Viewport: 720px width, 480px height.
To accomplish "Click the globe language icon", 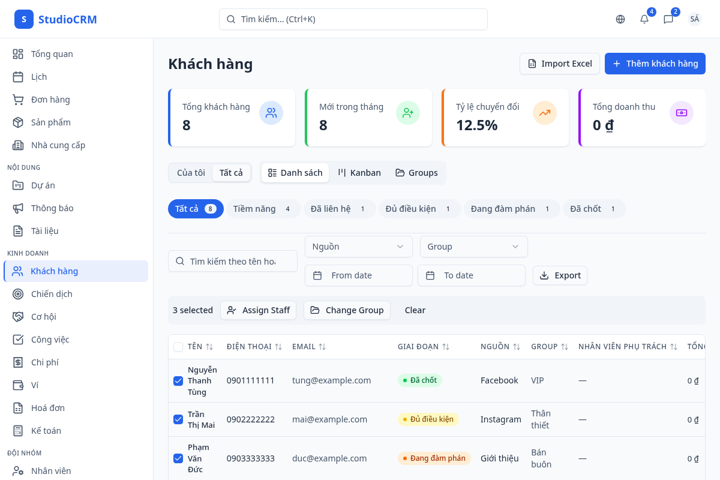I will pyautogui.click(x=620, y=19).
